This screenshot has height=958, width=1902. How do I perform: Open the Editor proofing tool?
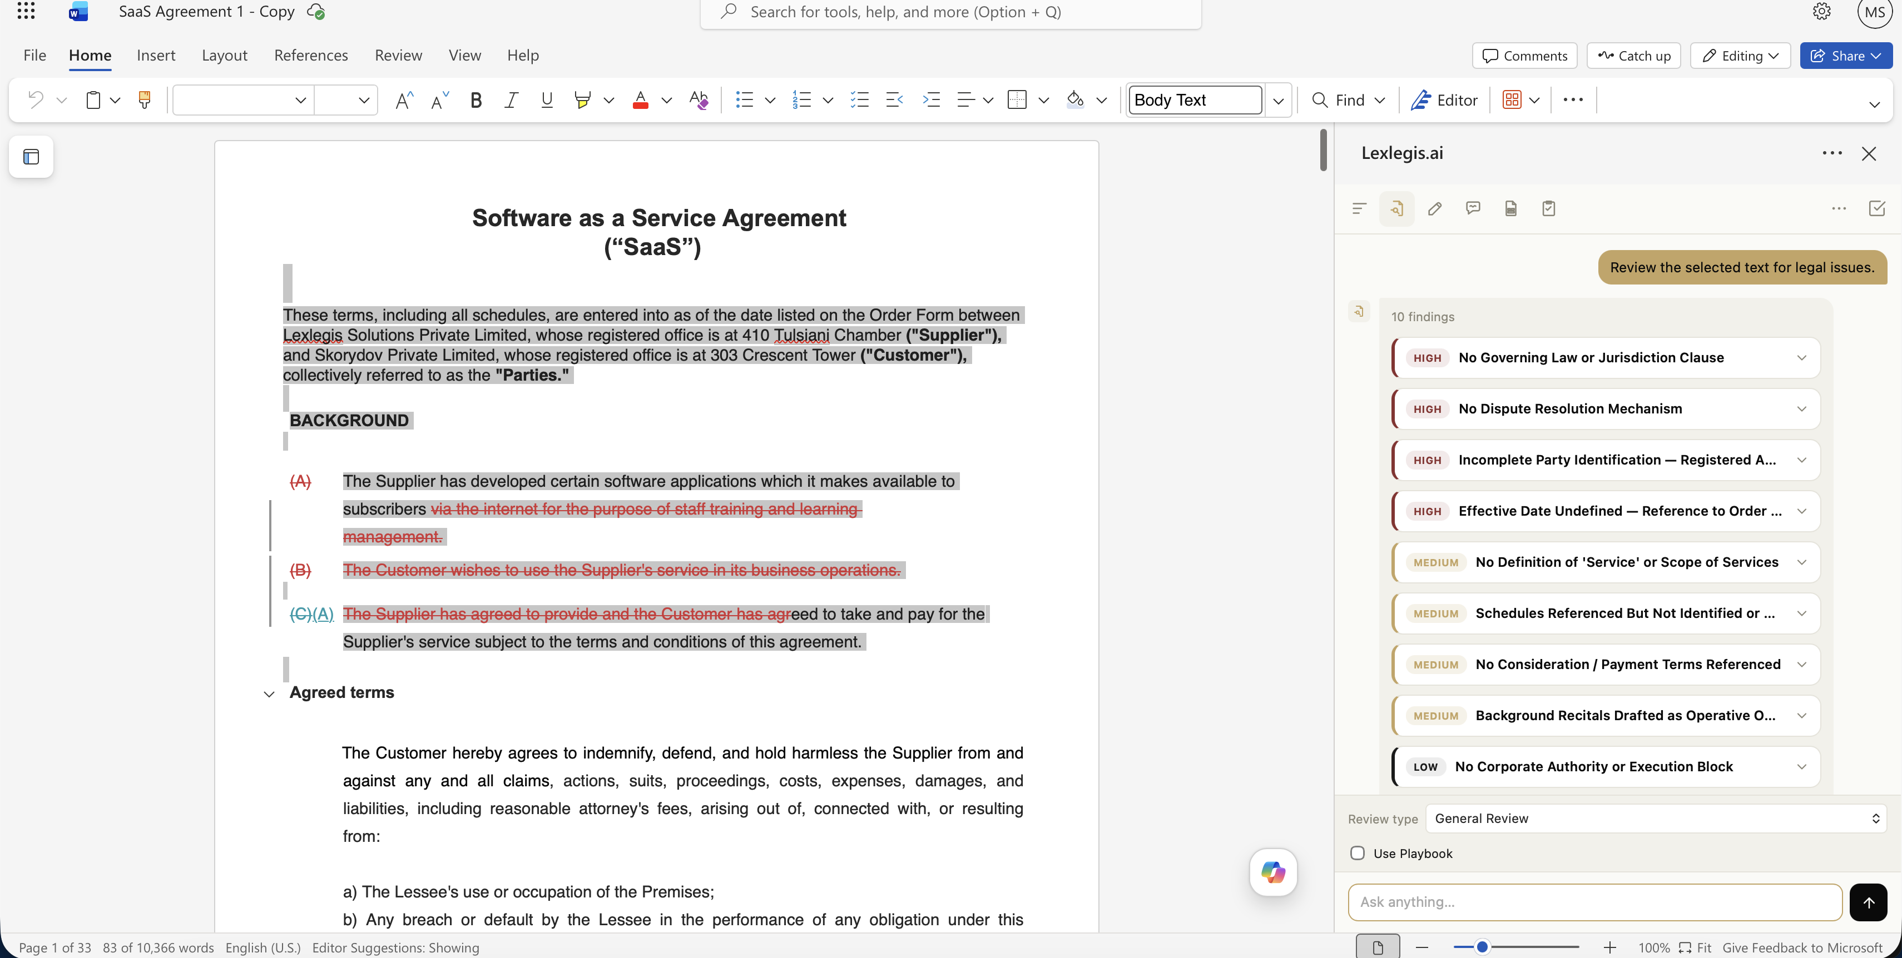click(x=1444, y=99)
